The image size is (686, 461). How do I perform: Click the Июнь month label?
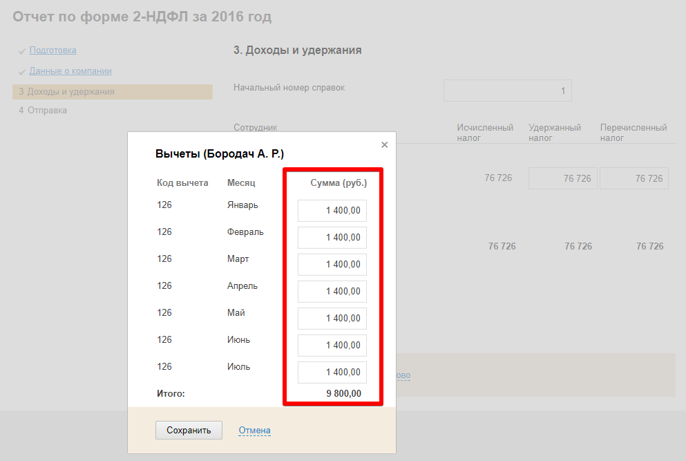(x=238, y=340)
